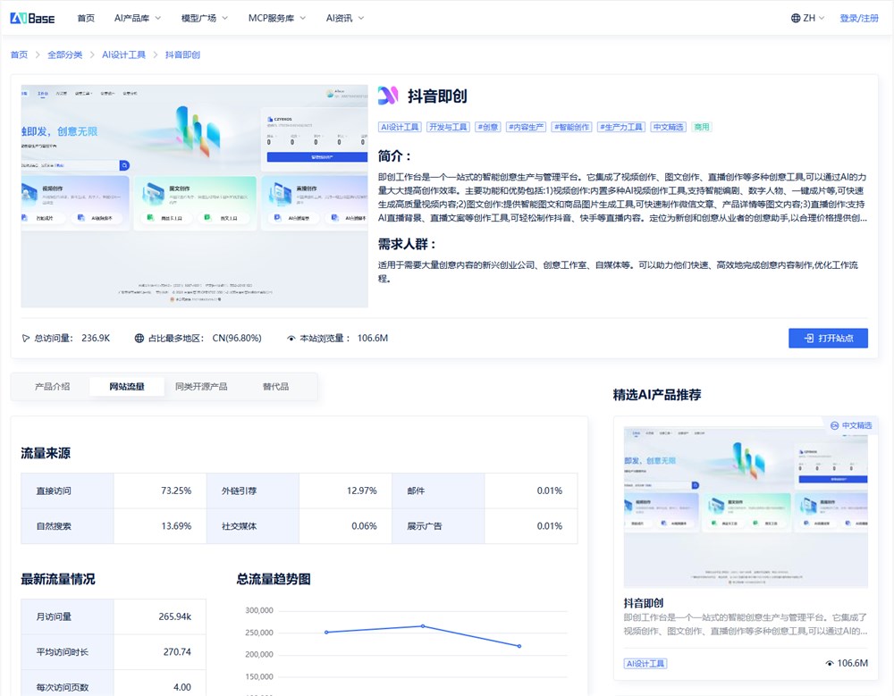
Task: Click 首页 in the breadcrumb
Action: coord(19,55)
